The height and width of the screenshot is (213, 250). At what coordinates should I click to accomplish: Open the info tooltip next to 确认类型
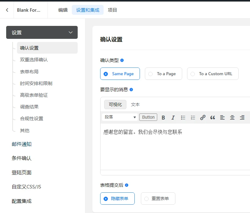pyautogui.click(x=122, y=60)
